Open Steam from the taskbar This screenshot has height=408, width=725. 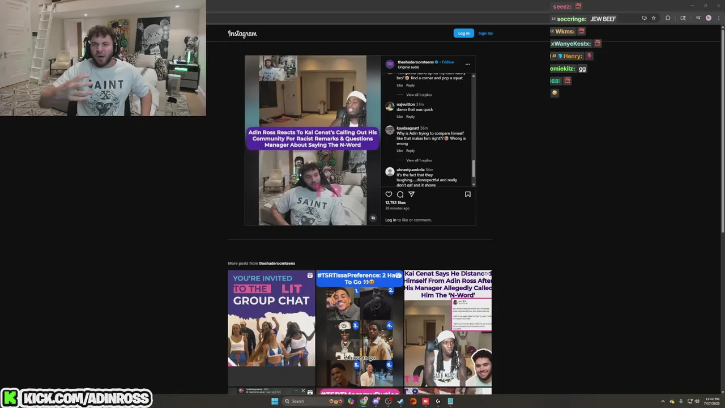point(400,401)
